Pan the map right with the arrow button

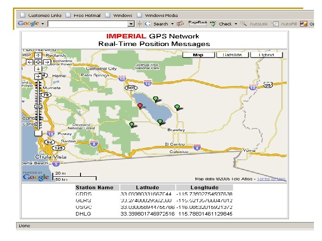[x=47, y=62]
